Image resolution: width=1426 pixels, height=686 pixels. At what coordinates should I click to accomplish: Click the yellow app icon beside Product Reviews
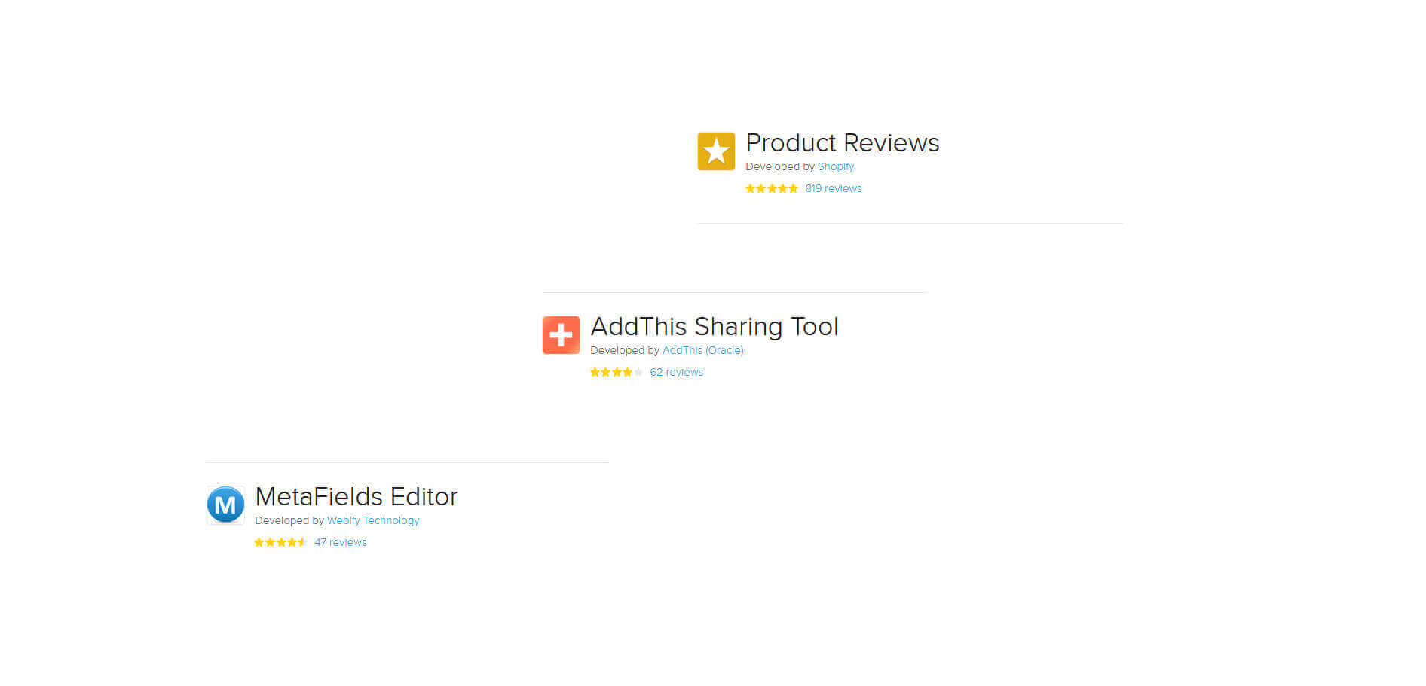(x=715, y=151)
